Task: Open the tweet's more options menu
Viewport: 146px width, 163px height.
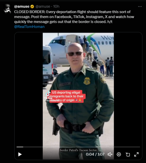Action: (140, 7)
